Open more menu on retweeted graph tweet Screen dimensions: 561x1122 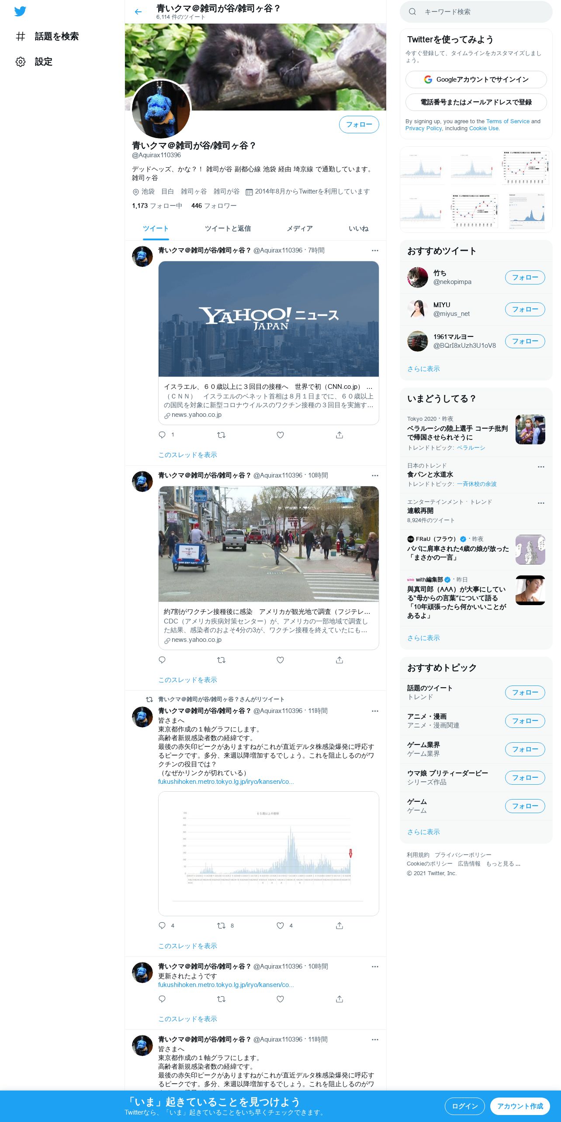375,711
